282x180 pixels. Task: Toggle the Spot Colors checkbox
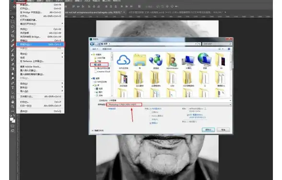[x=151, y=120]
